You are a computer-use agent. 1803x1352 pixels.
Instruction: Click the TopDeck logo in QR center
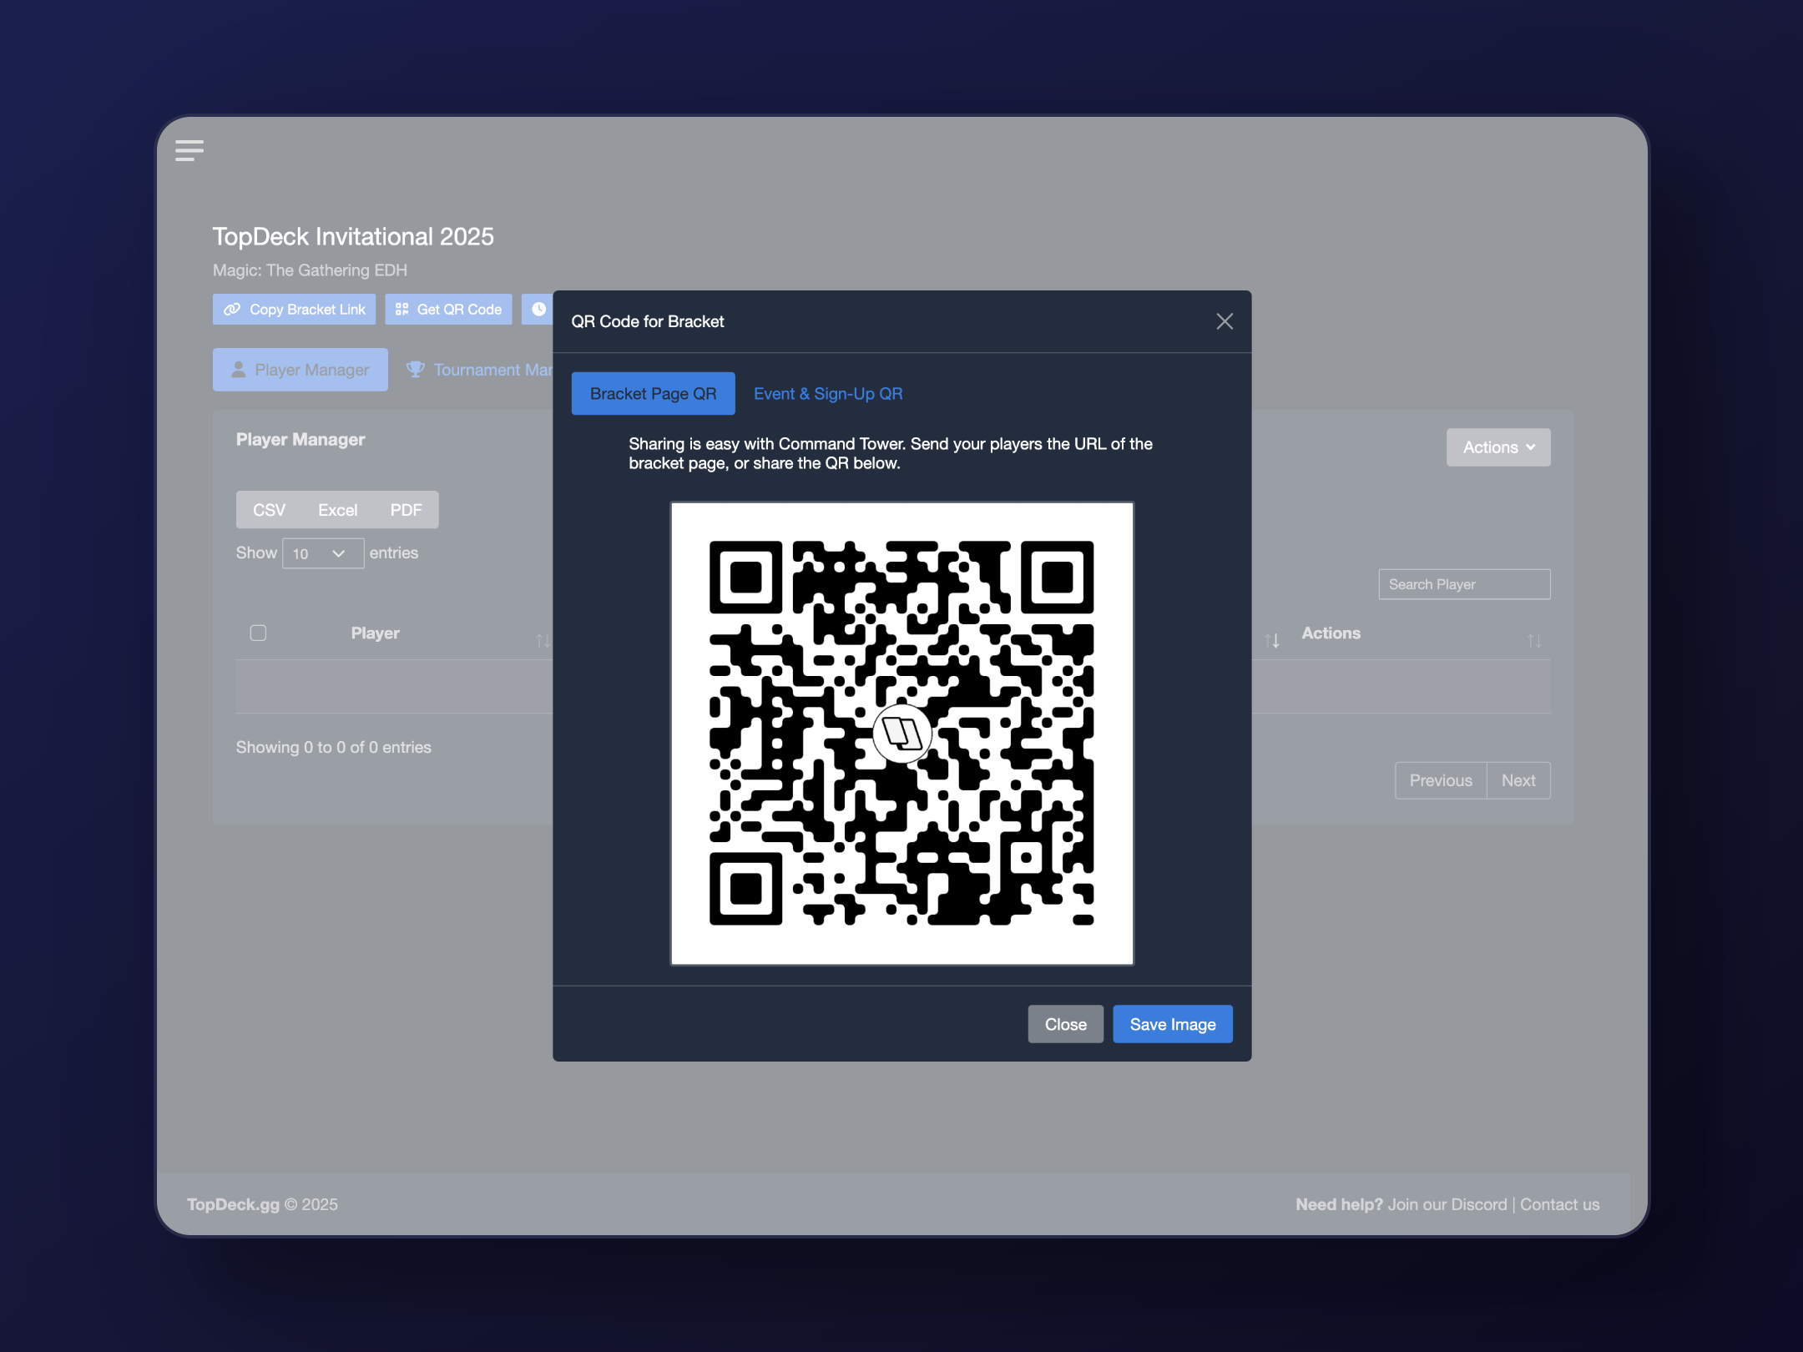901,734
